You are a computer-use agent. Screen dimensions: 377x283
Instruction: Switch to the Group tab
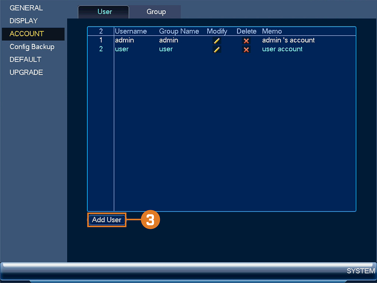coord(156,12)
